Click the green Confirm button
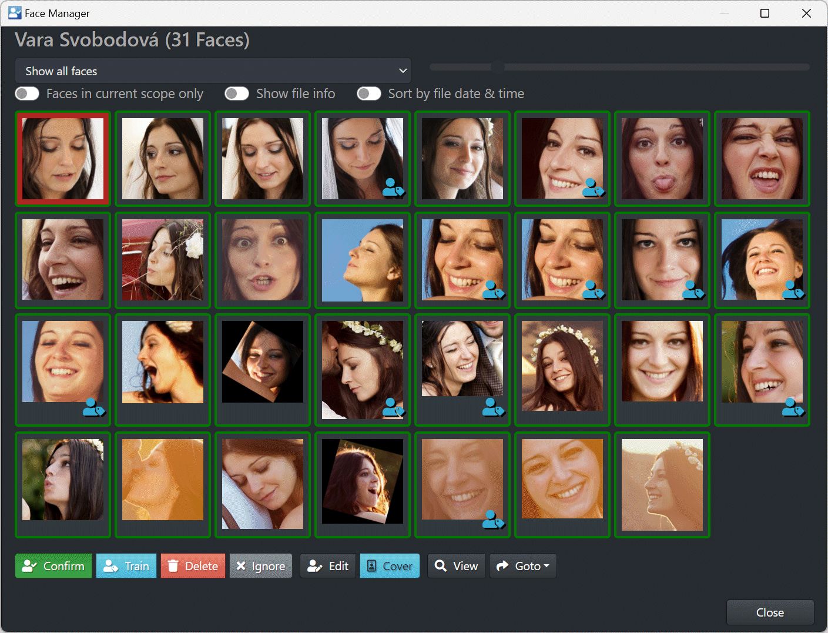Screen dimensions: 828x633 [53, 566]
